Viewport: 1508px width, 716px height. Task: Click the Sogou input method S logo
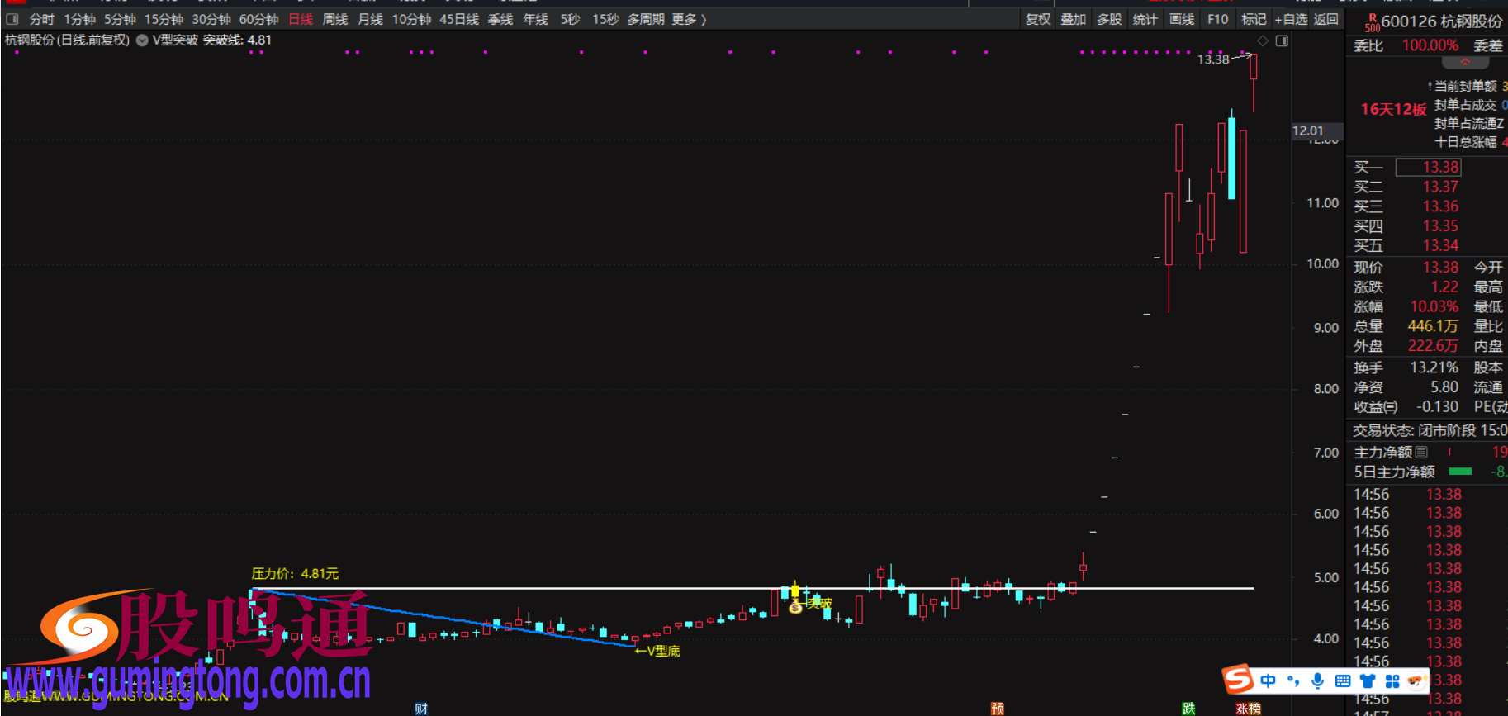(1238, 680)
